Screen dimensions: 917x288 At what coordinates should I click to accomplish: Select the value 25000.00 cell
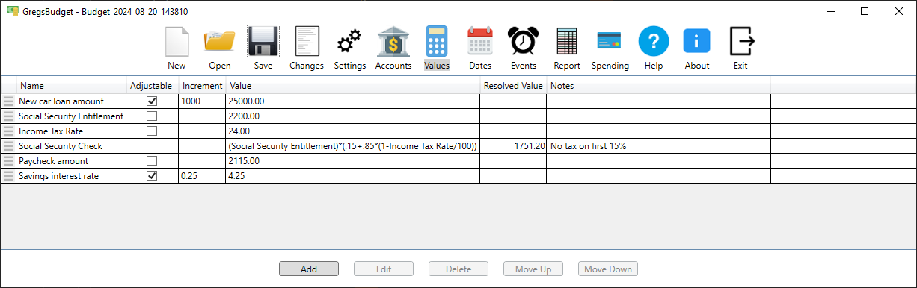tap(352, 101)
